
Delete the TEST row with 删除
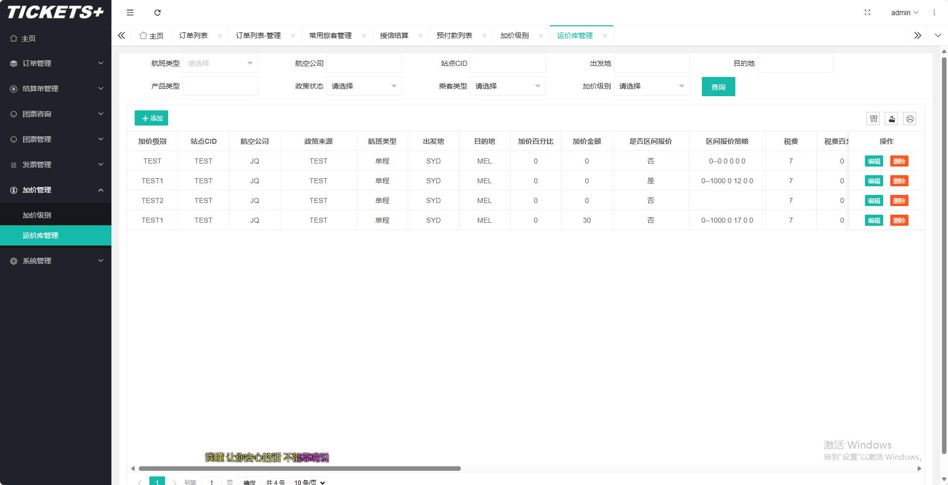click(x=899, y=161)
